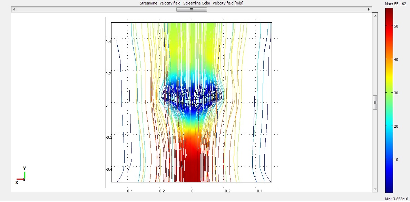Click the -0.4 tick label on the vertical axis

point(109,169)
